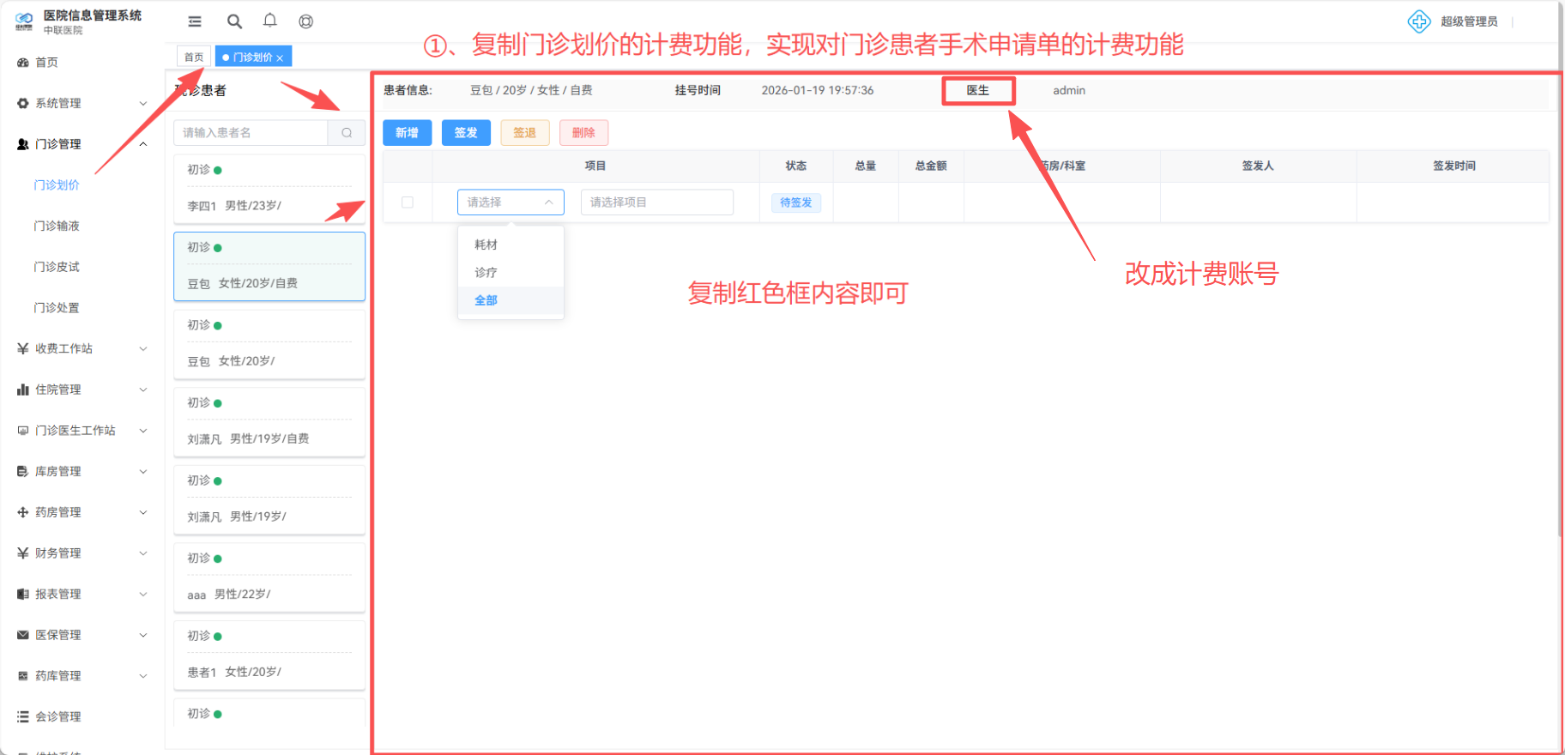
Task: Switch to the 首页 tab
Action: [x=194, y=57]
